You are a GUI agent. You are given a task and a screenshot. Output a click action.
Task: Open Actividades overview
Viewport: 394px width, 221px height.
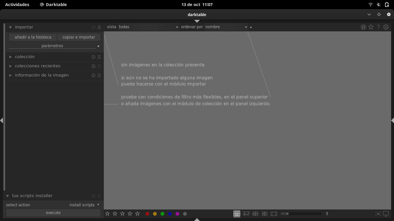click(17, 5)
